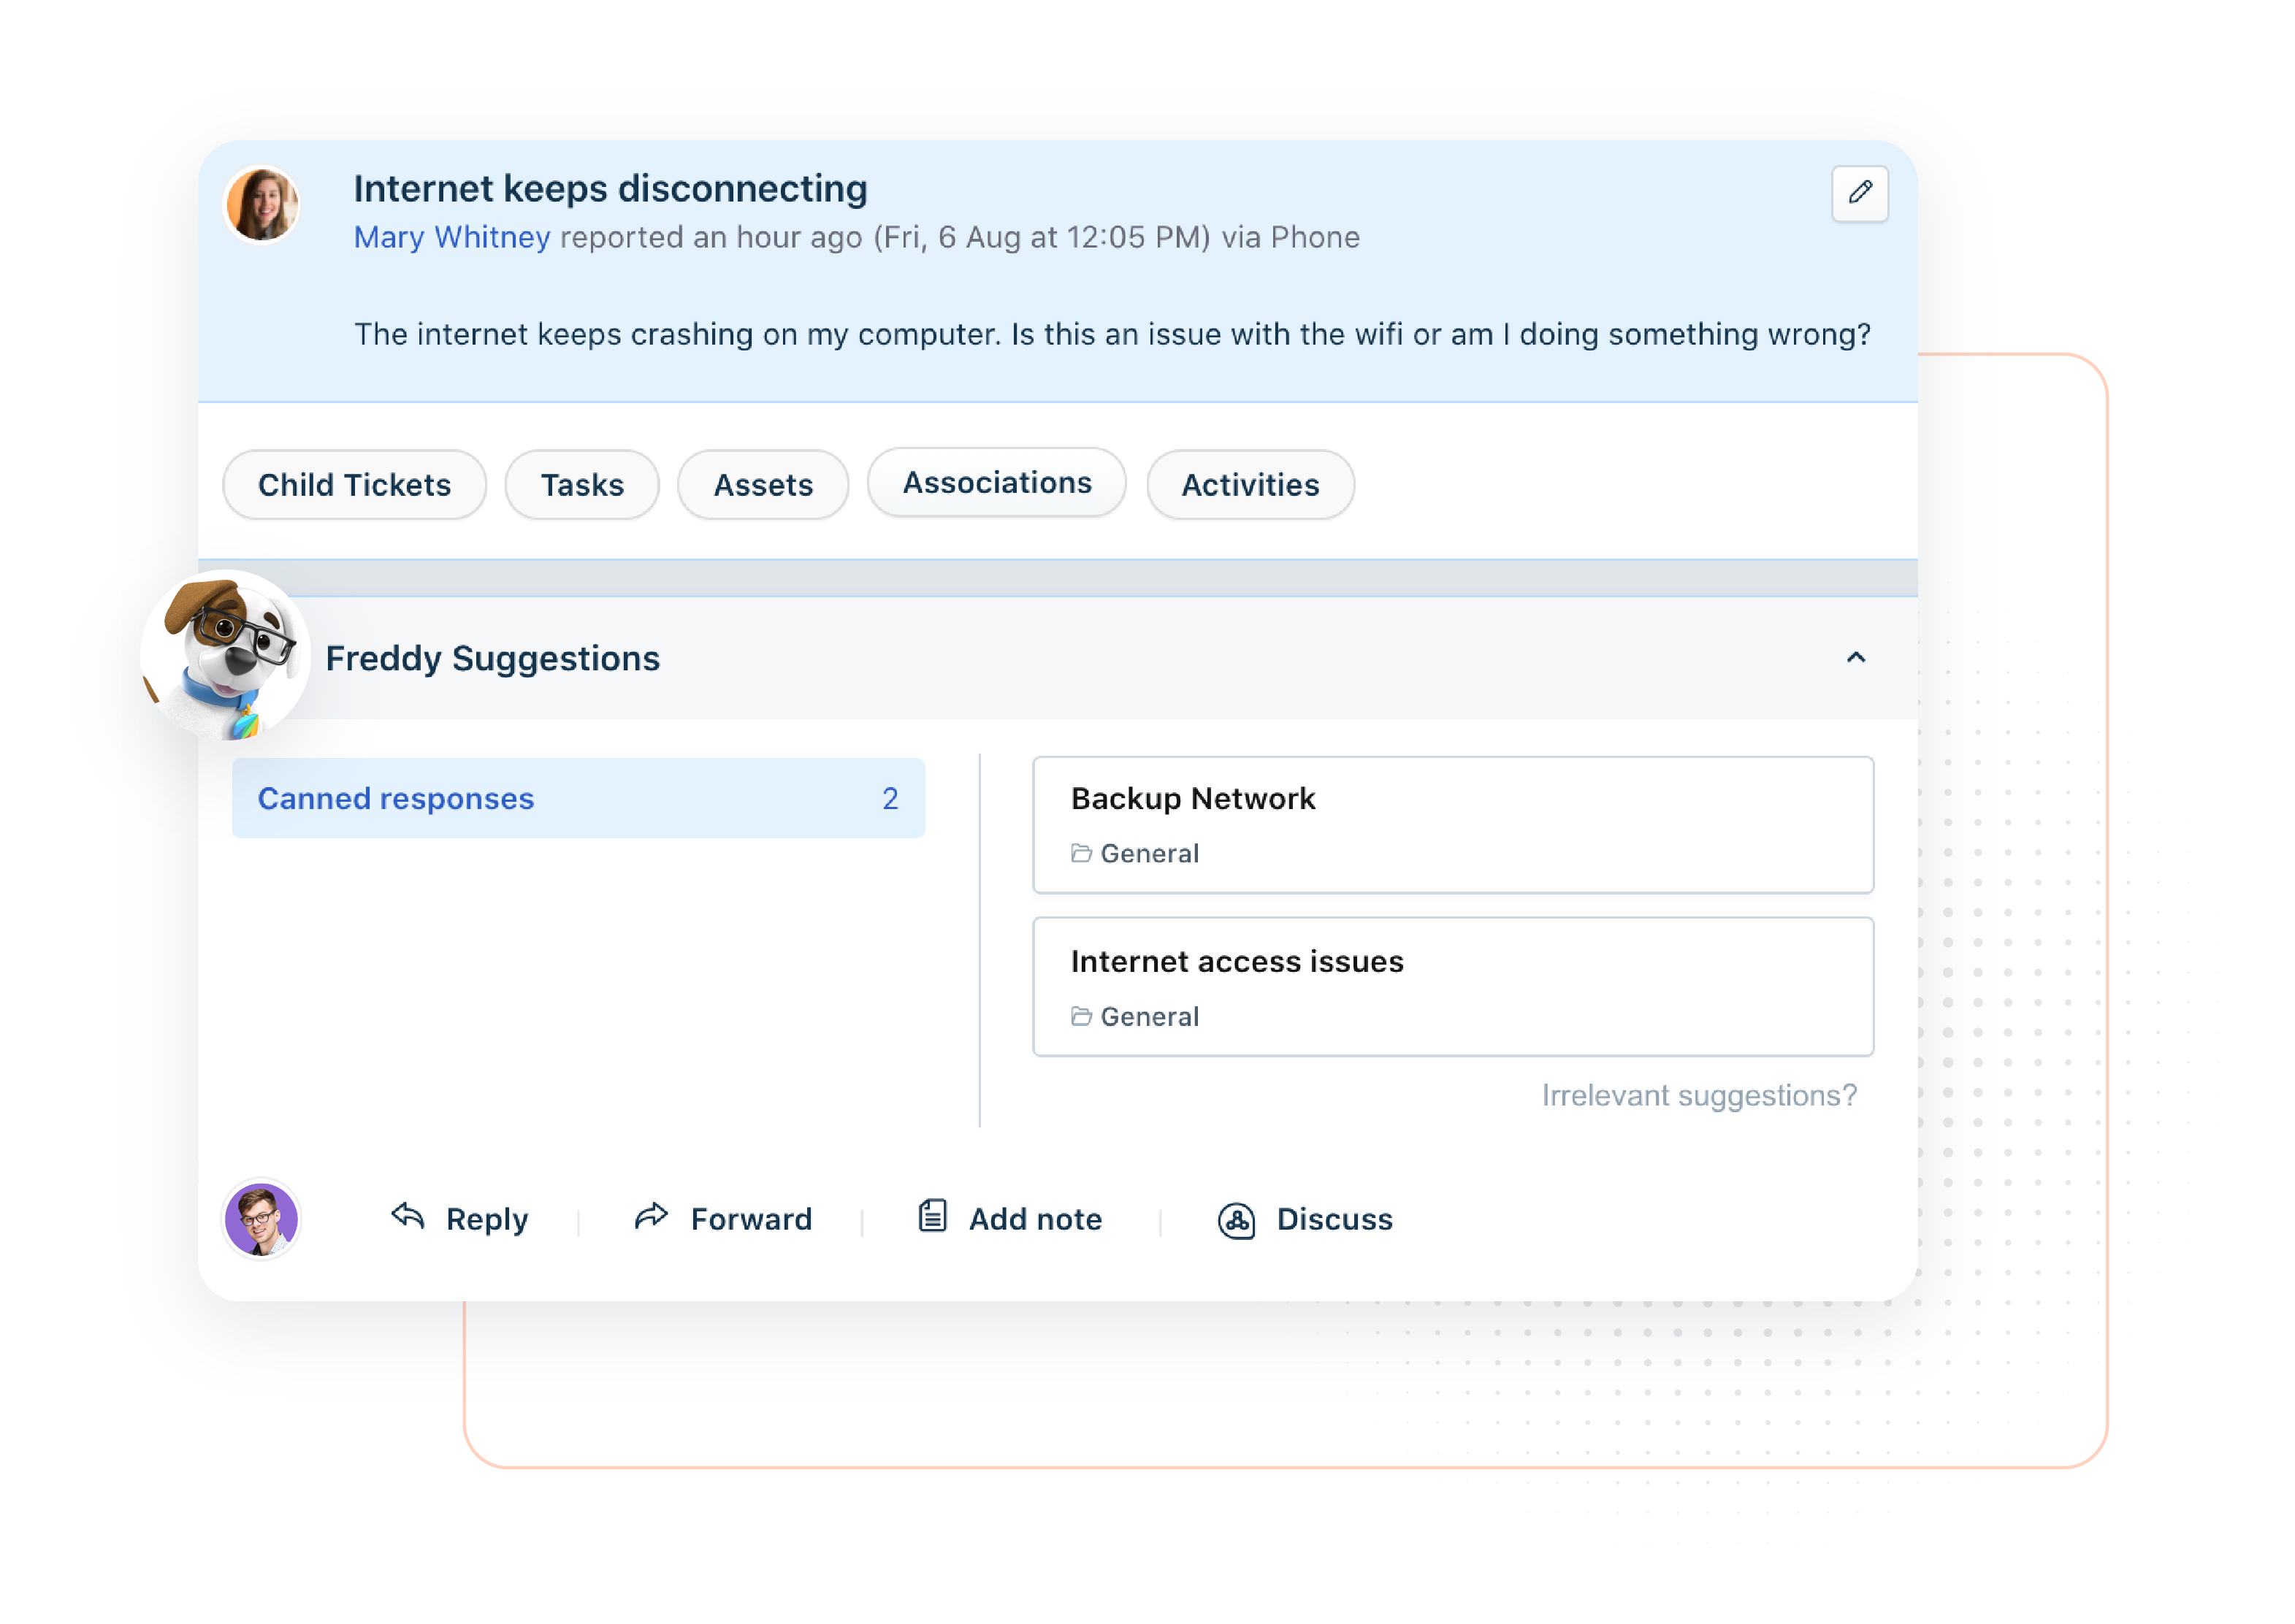Viewport: 2295px width, 1624px height.
Task: Click the Forward arrow icon
Action: (x=651, y=1216)
